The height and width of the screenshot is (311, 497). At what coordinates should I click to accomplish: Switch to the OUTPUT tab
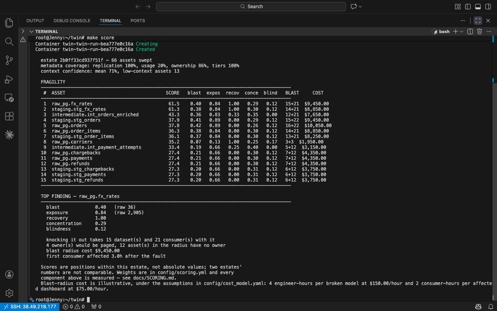[35, 20]
